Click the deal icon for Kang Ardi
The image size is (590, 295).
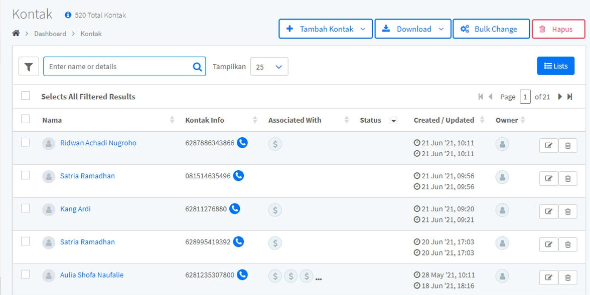tap(274, 210)
